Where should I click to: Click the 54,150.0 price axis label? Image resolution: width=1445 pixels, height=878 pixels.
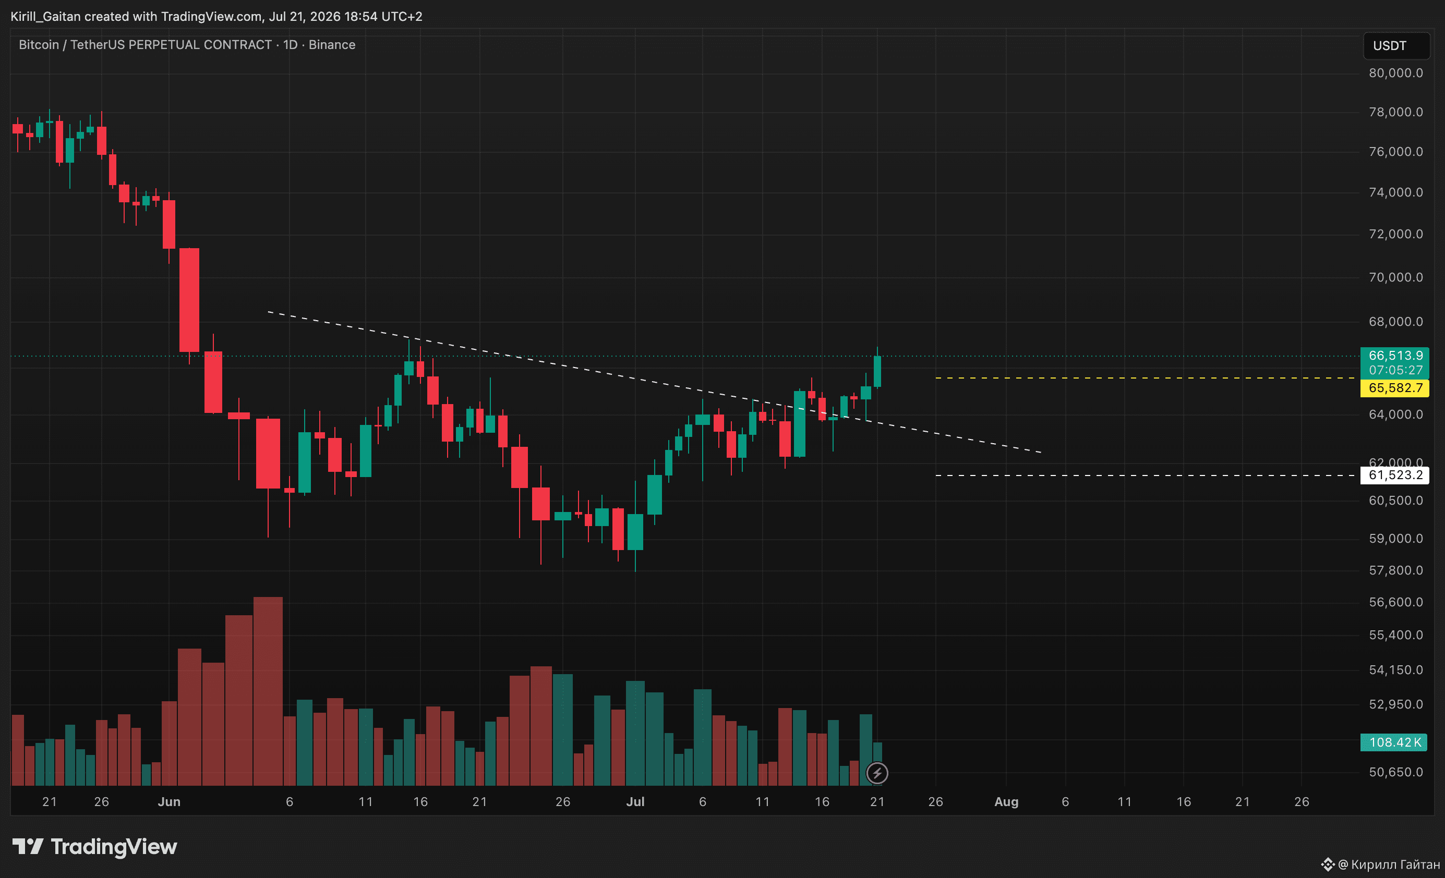tap(1396, 669)
